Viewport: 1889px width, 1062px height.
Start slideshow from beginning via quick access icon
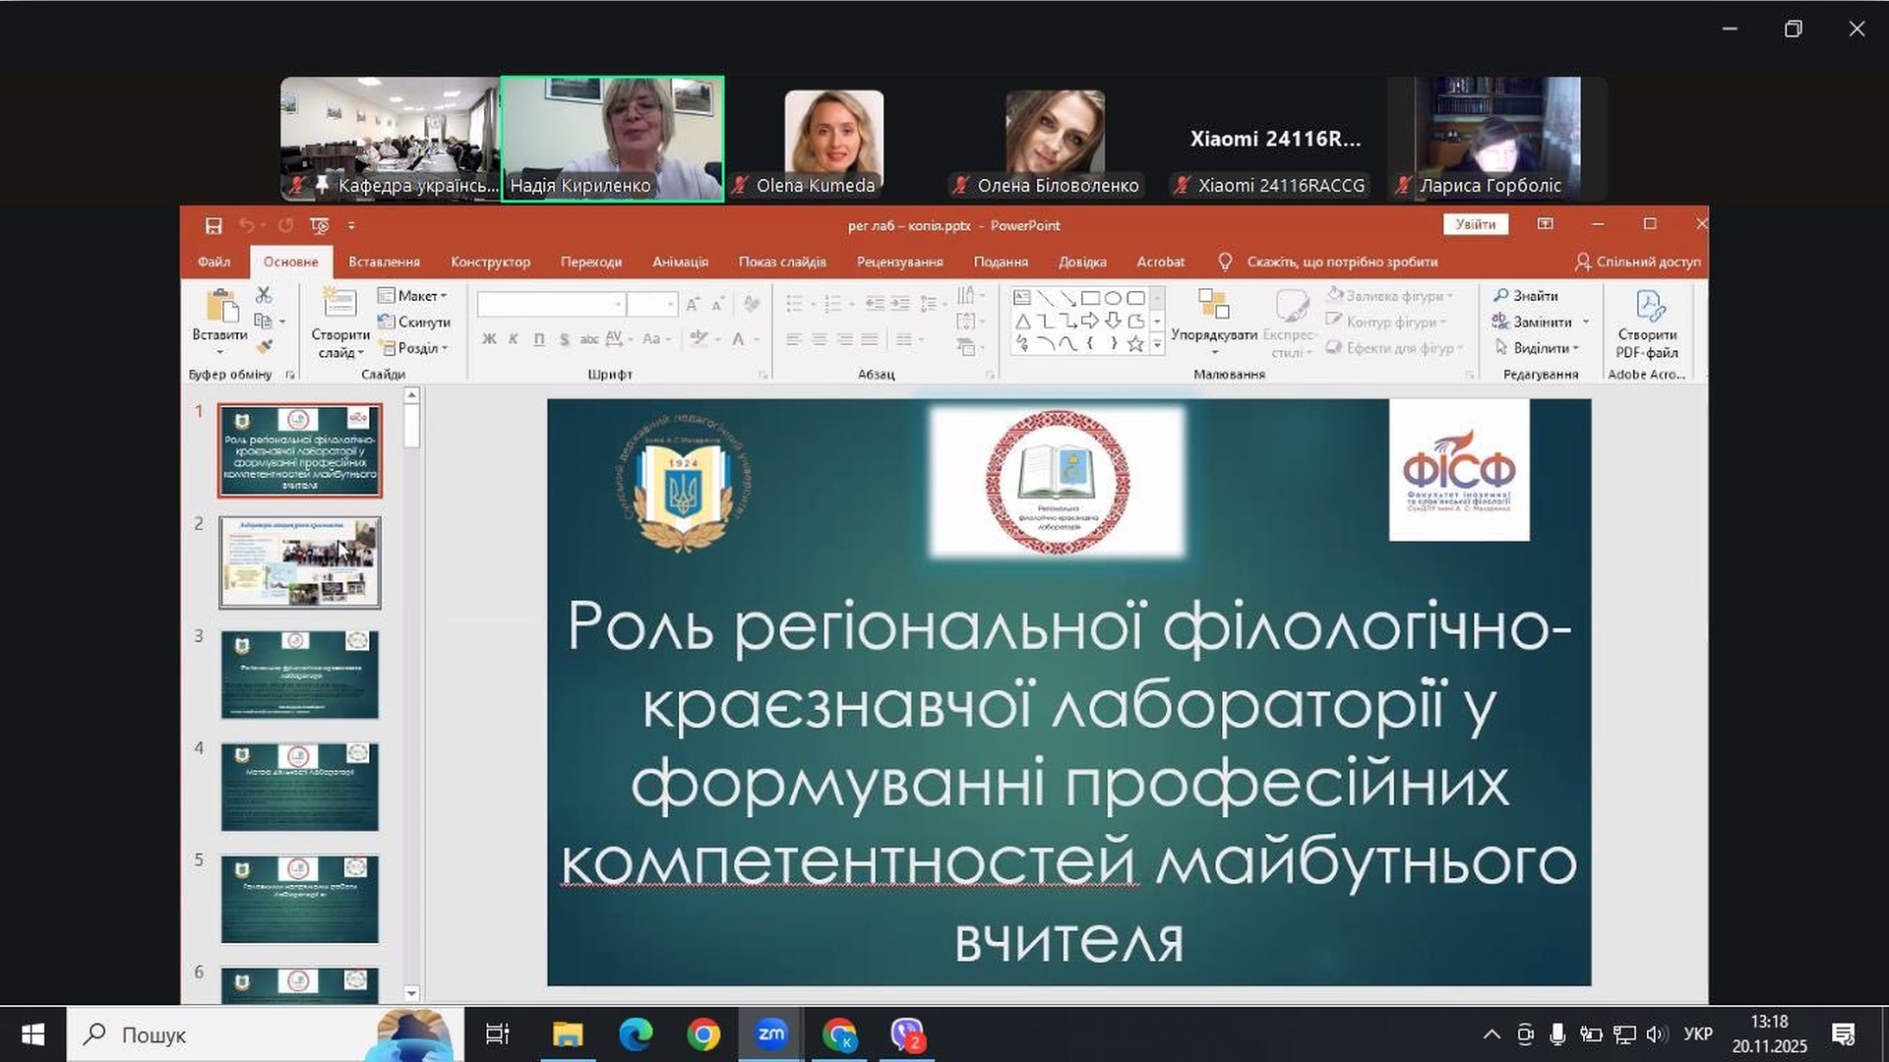pyautogui.click(x=320, y=226)
